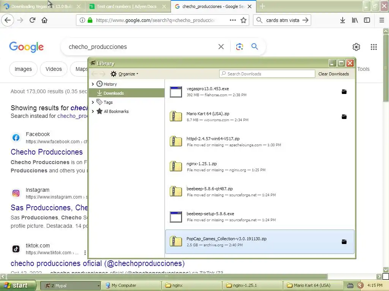The height and width of the screenshot is (291, 389).
Task: Click the Google search query box
Action: (x=141, y=47)
